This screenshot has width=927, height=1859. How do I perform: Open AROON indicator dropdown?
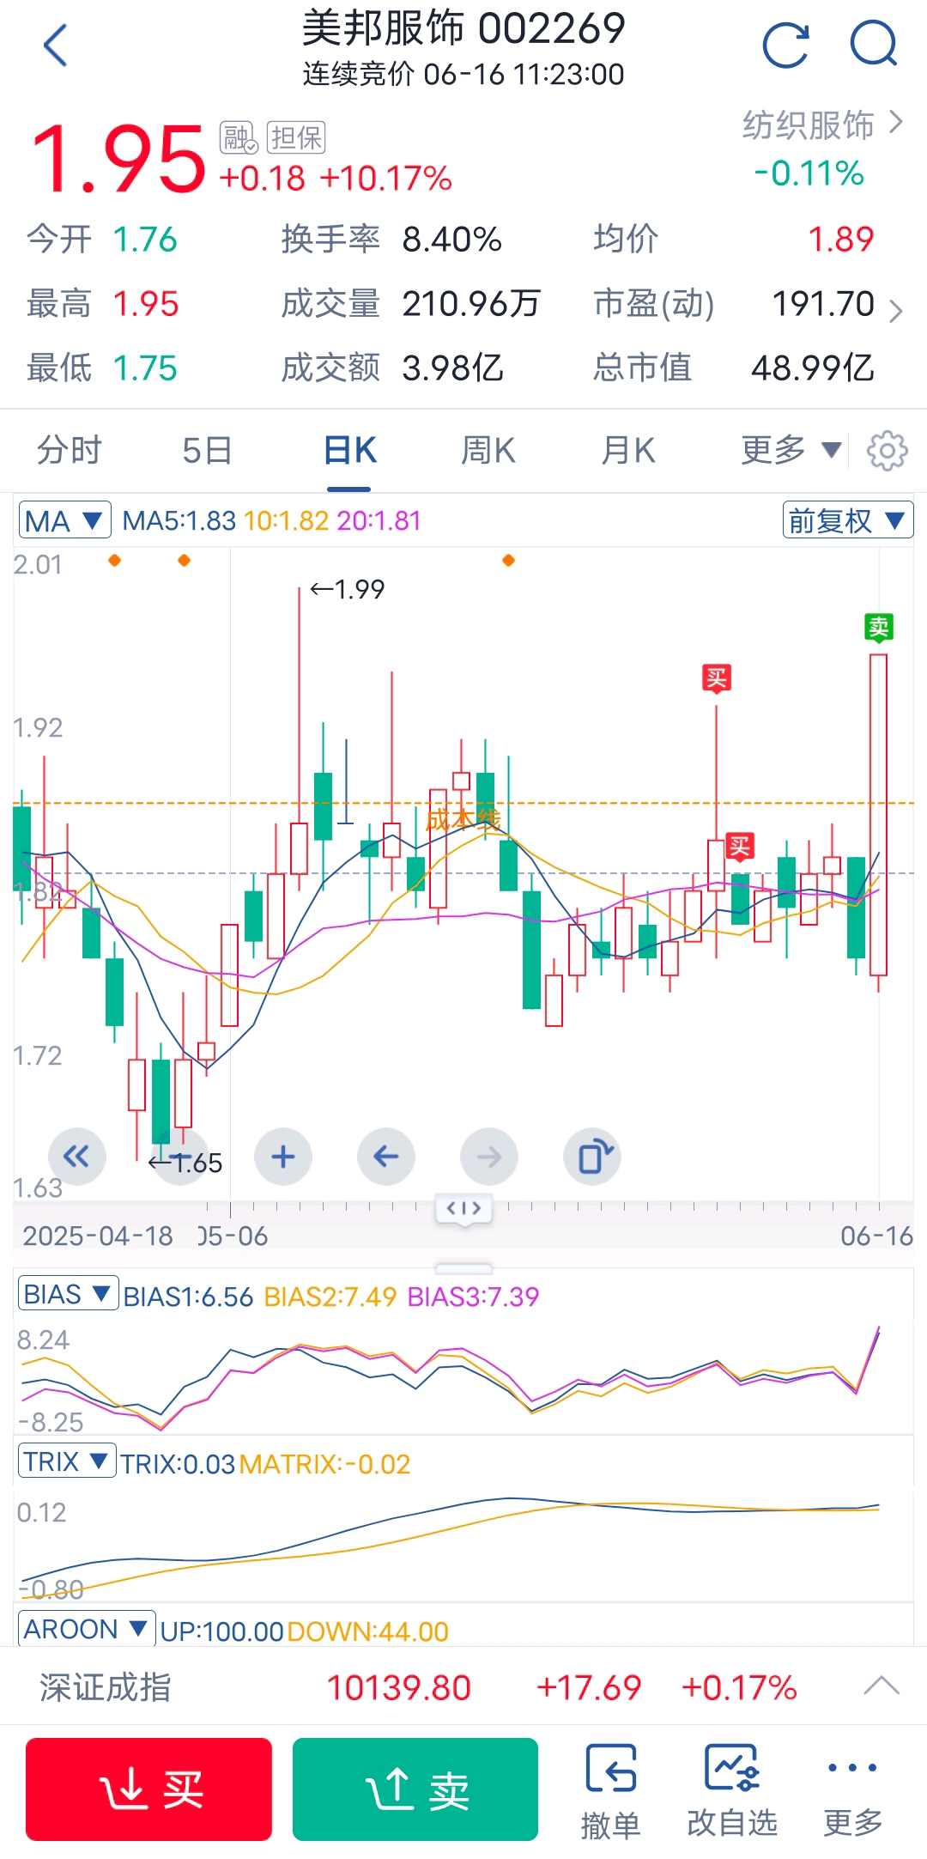(86, 1629)
